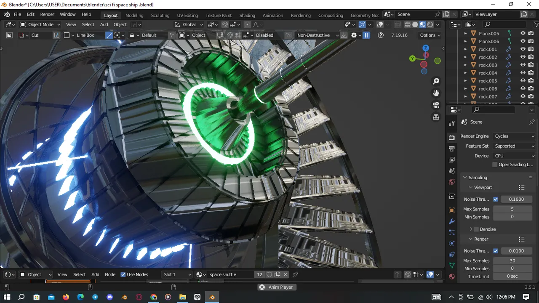Expand Plane.006 in the outliner

(465, 41)
